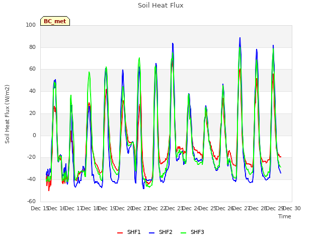Click the blue SHF2 legend color marker
322x242 pixels.
coord(151,233)
